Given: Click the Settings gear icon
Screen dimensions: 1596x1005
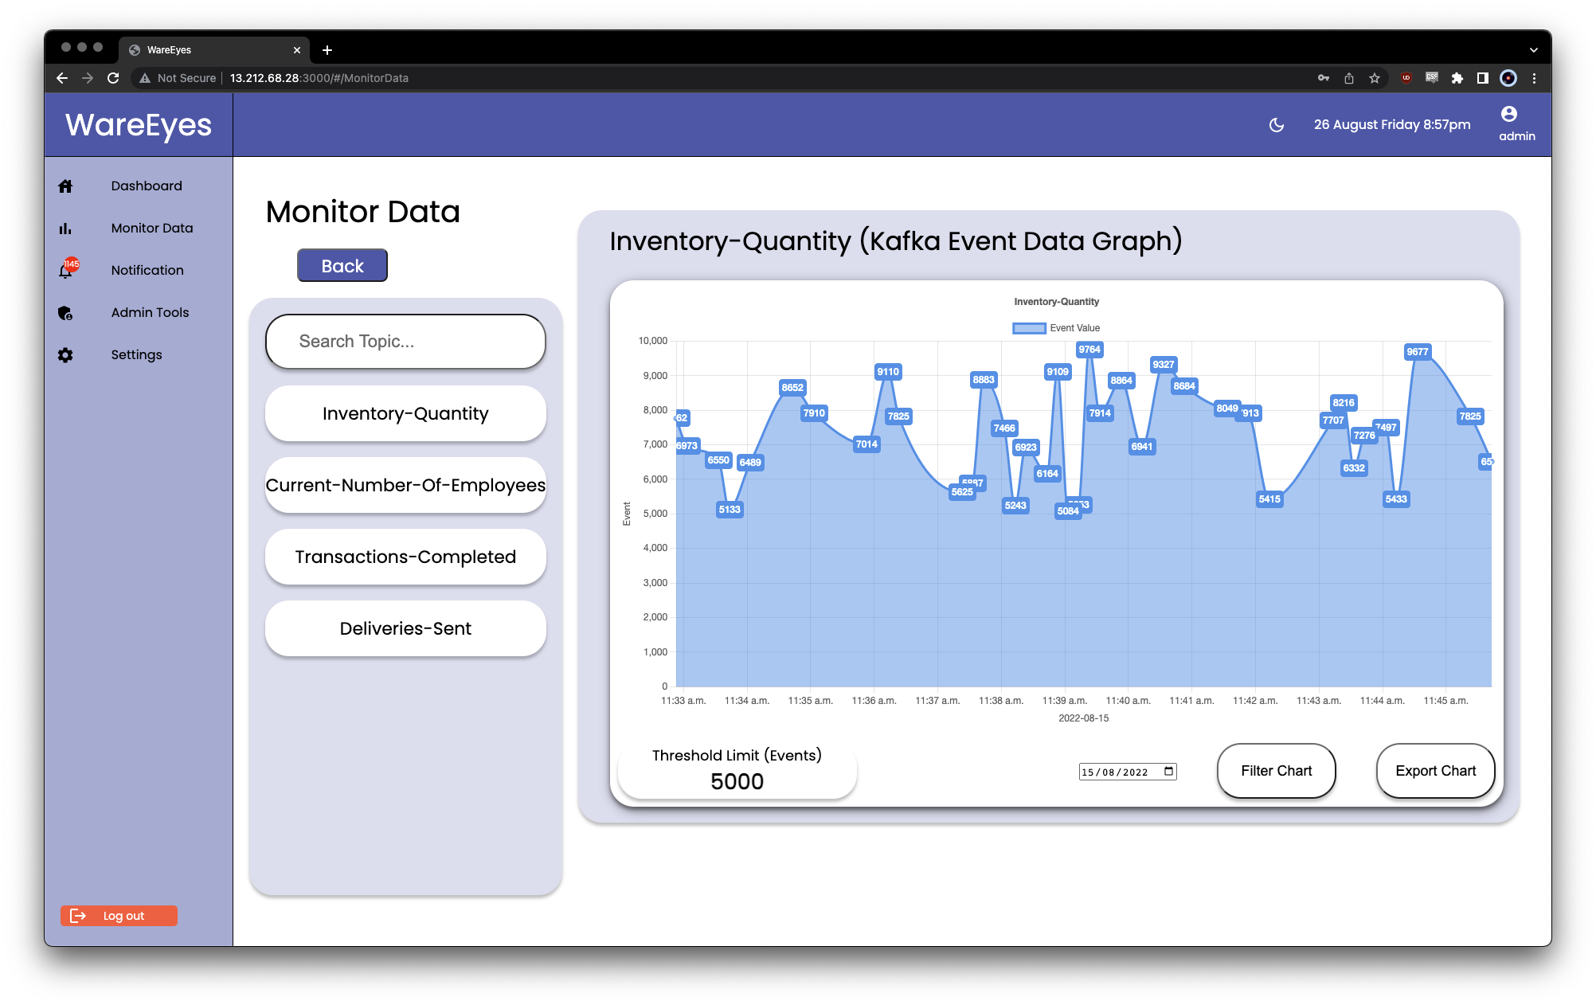Looking at the screenshot, I should pyautogui.click(x=65, y=355).
